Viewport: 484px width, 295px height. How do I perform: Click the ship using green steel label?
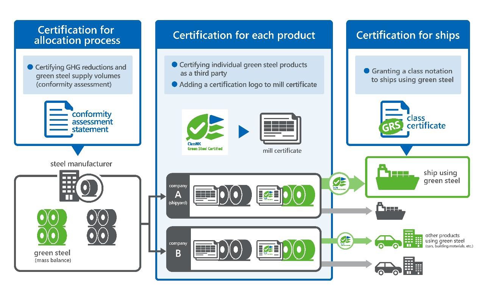click(442, 177)
